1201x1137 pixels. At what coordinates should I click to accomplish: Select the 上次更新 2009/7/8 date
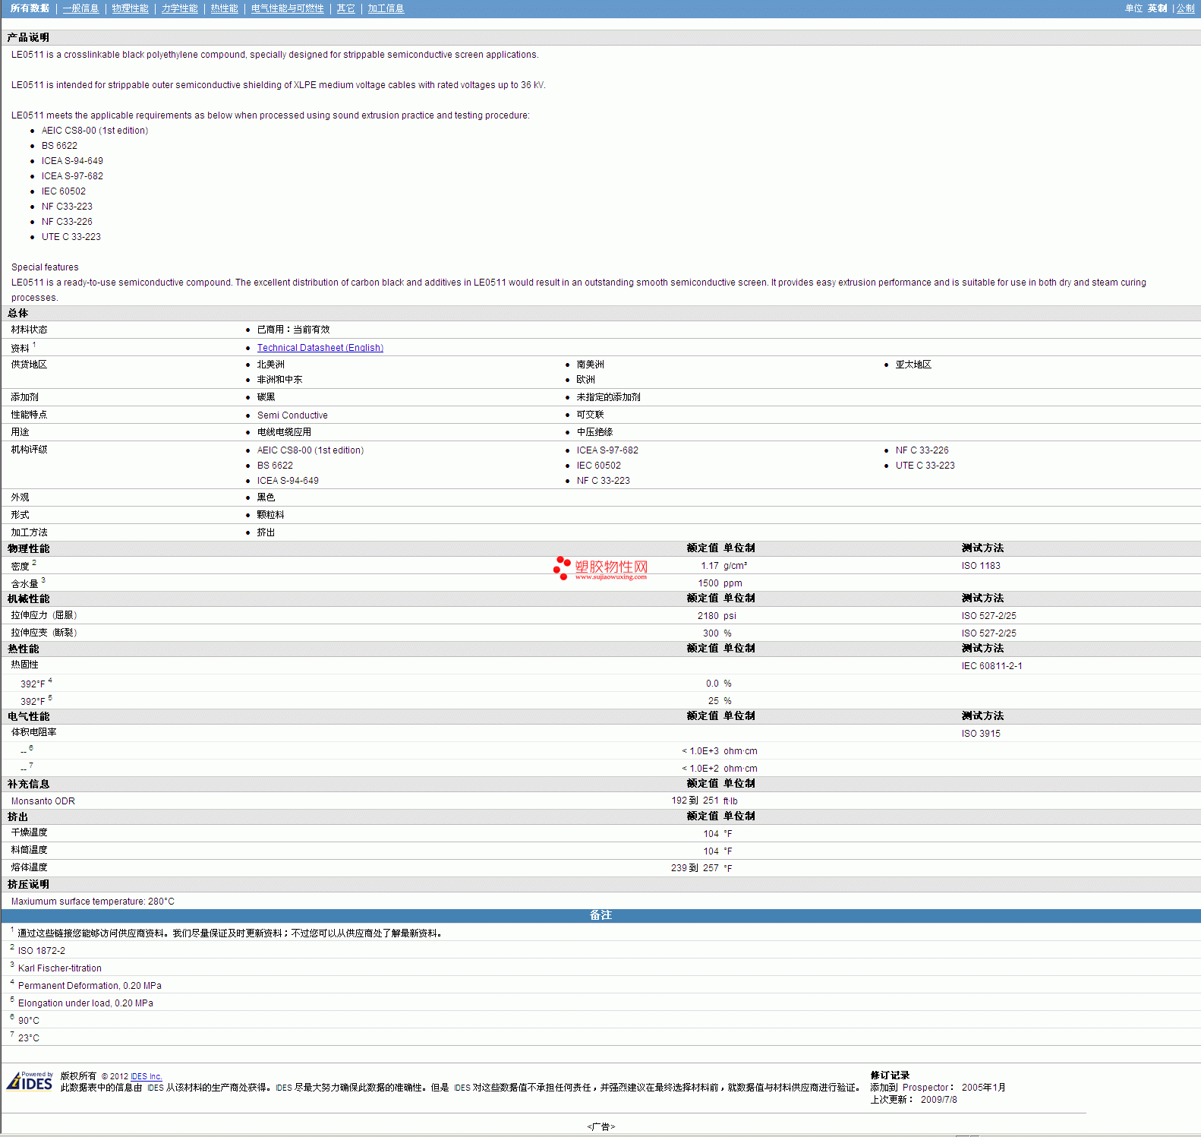913,1100
